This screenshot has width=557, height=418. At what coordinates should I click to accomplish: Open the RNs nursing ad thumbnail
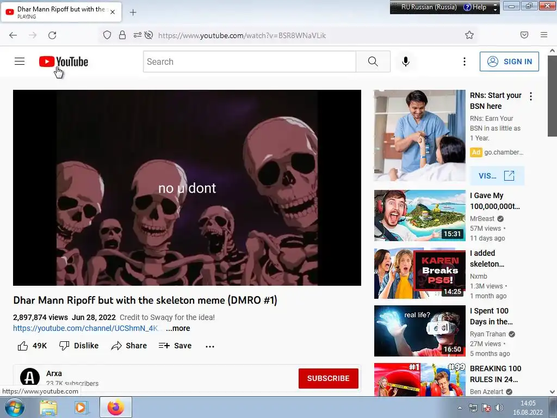419,136
